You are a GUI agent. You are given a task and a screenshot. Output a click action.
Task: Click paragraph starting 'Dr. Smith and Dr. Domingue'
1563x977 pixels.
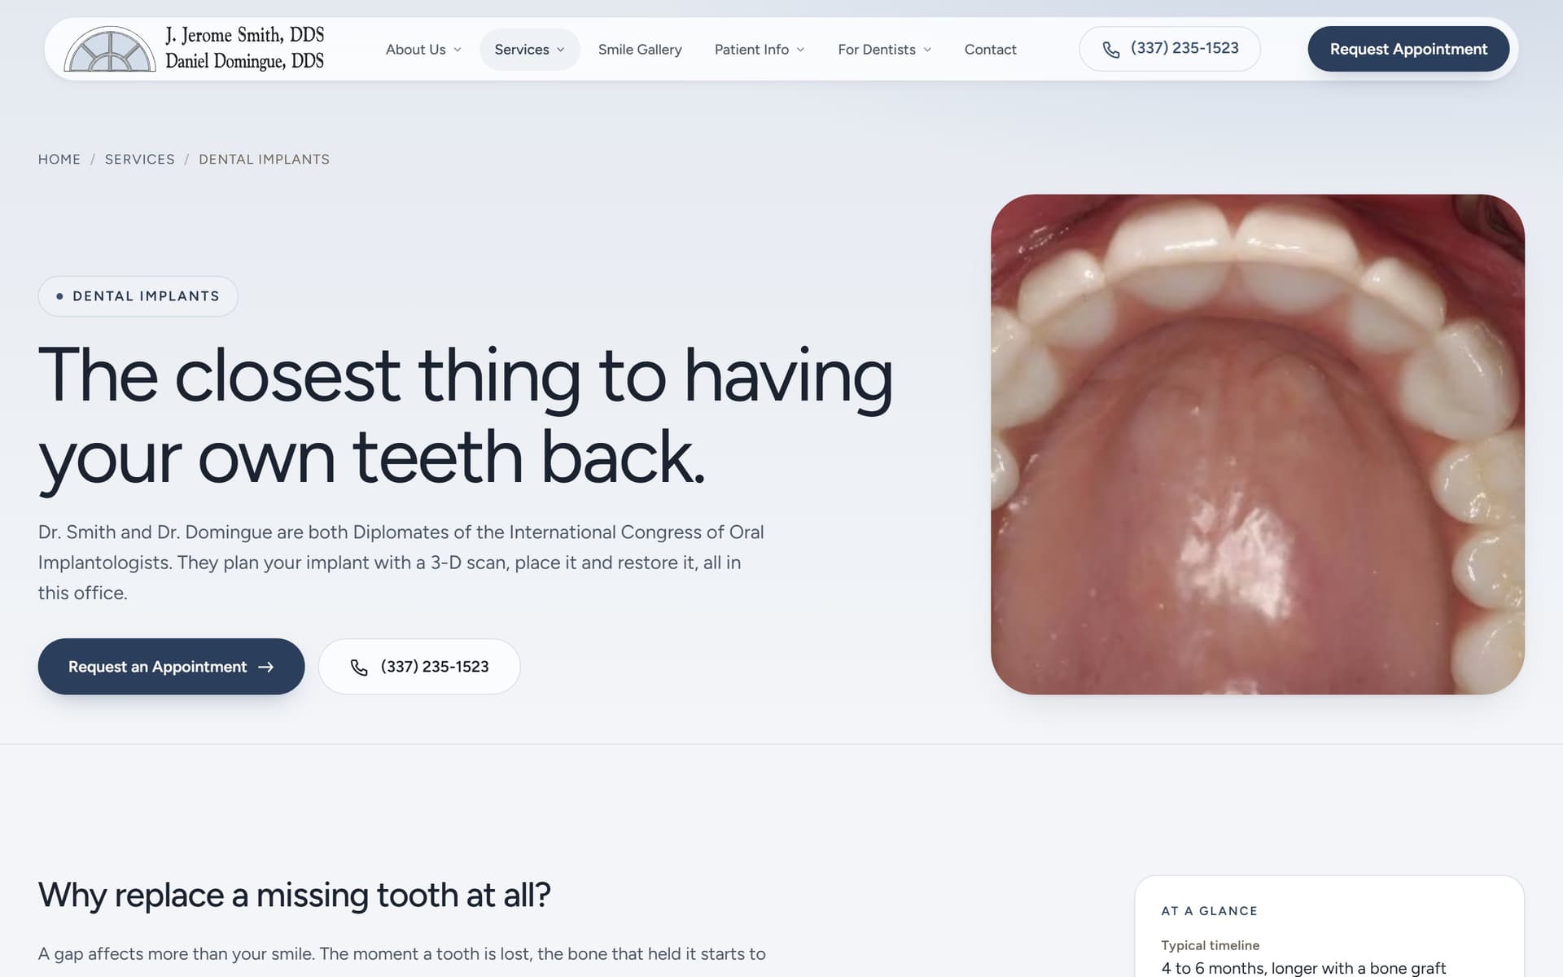click(401, 563)
